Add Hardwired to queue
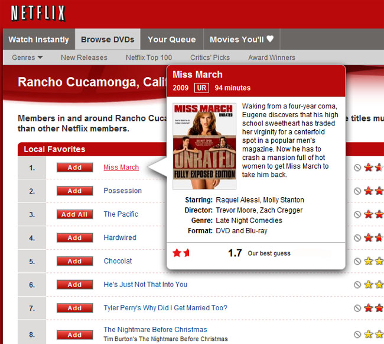 coord(74,238)
